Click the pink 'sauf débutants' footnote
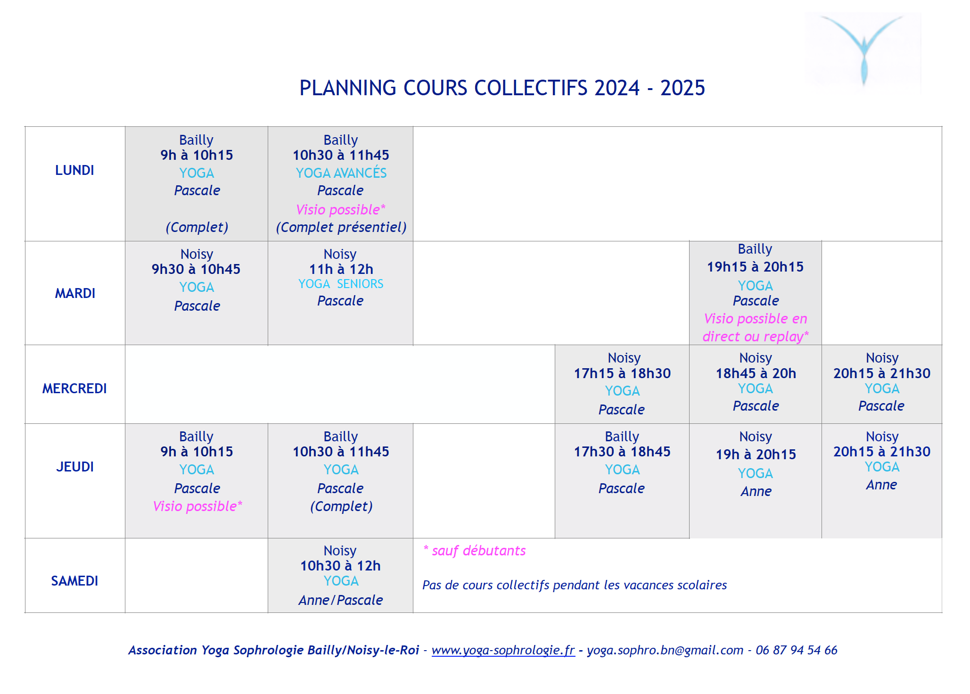This screenshot has width=970, height=694. pyautogui.click(x=474, y=551)
